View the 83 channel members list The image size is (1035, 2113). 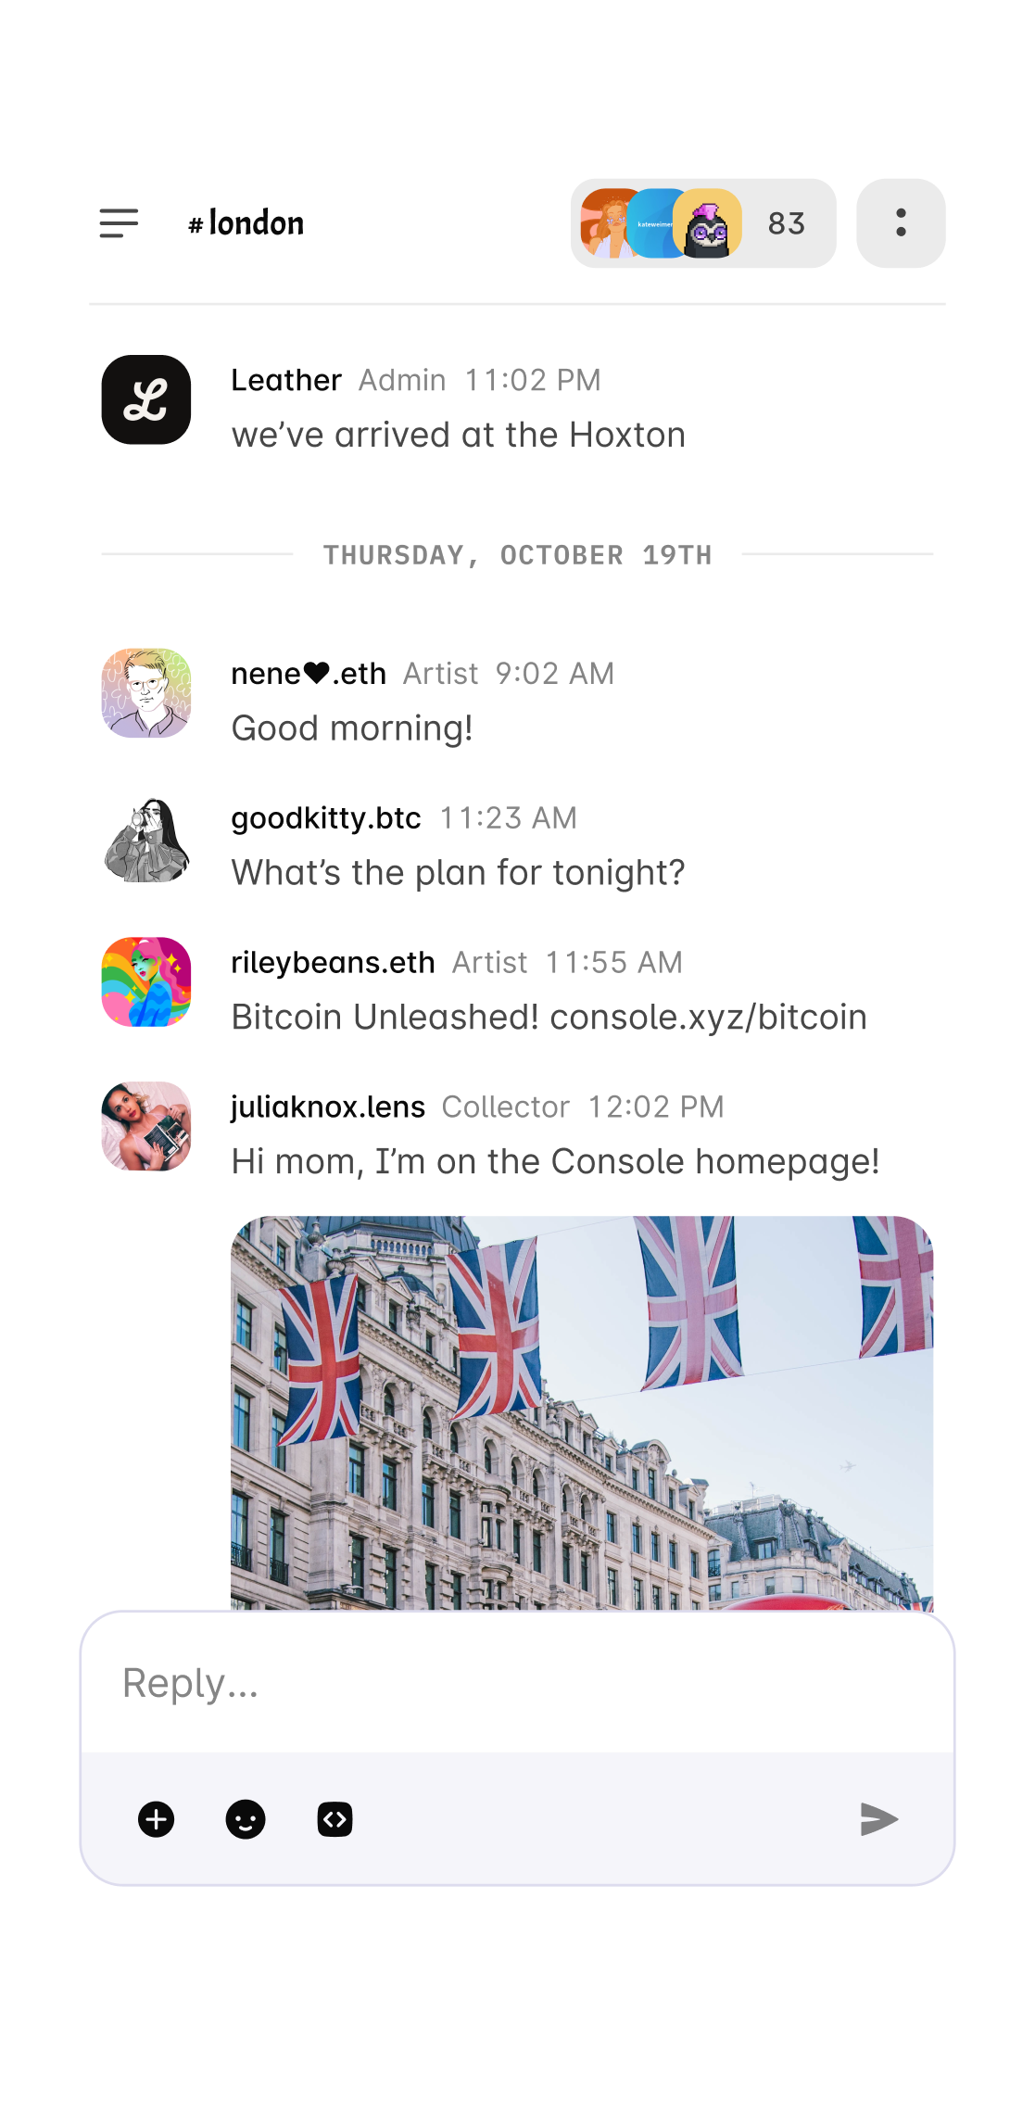click(x=703, y=223)
